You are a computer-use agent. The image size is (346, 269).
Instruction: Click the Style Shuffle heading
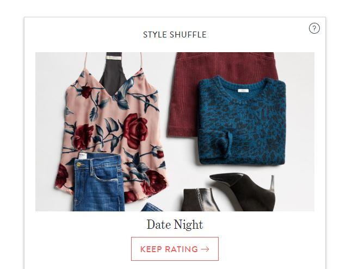[175, 35]
